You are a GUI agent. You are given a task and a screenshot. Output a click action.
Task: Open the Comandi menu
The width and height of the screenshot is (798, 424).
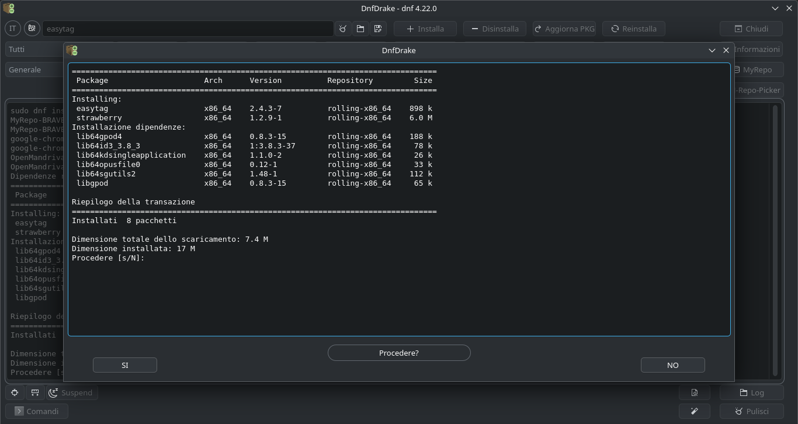tap(37, 411)
